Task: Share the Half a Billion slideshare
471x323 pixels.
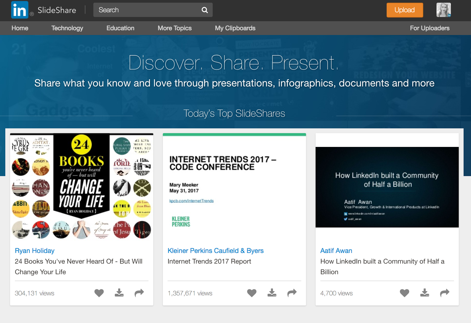Action: [x=445, y=293]
